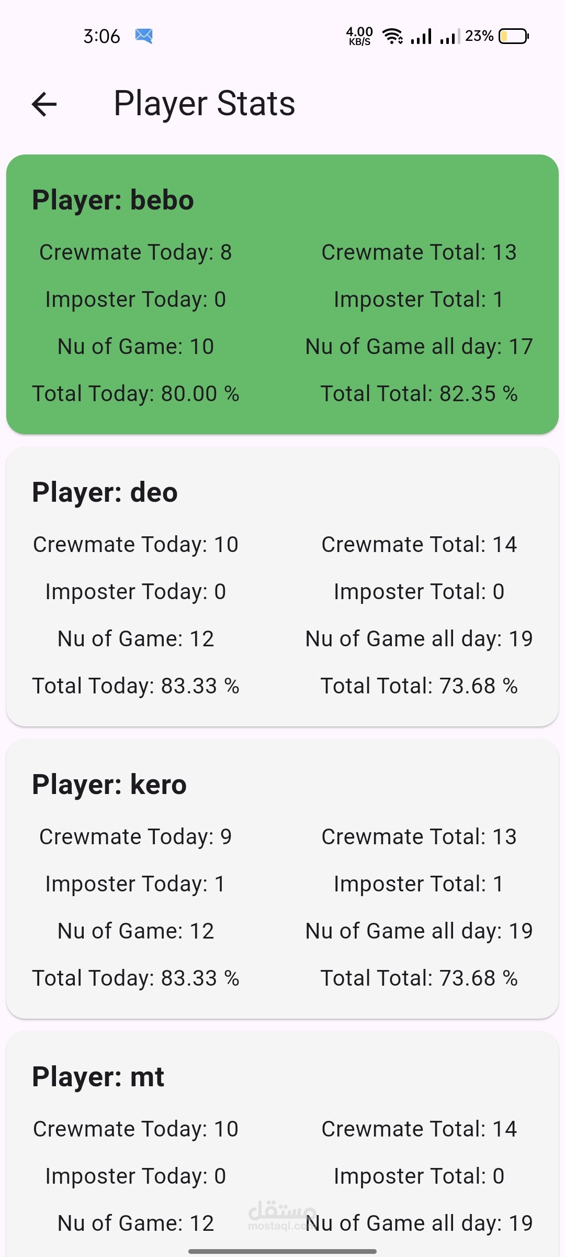Tap the 4.00 KB/S network speed indicator

click(359, 36)
